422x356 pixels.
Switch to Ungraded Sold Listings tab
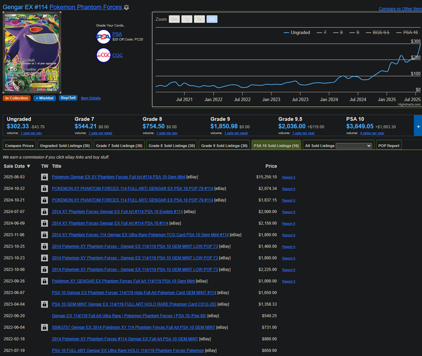[65, 146]
